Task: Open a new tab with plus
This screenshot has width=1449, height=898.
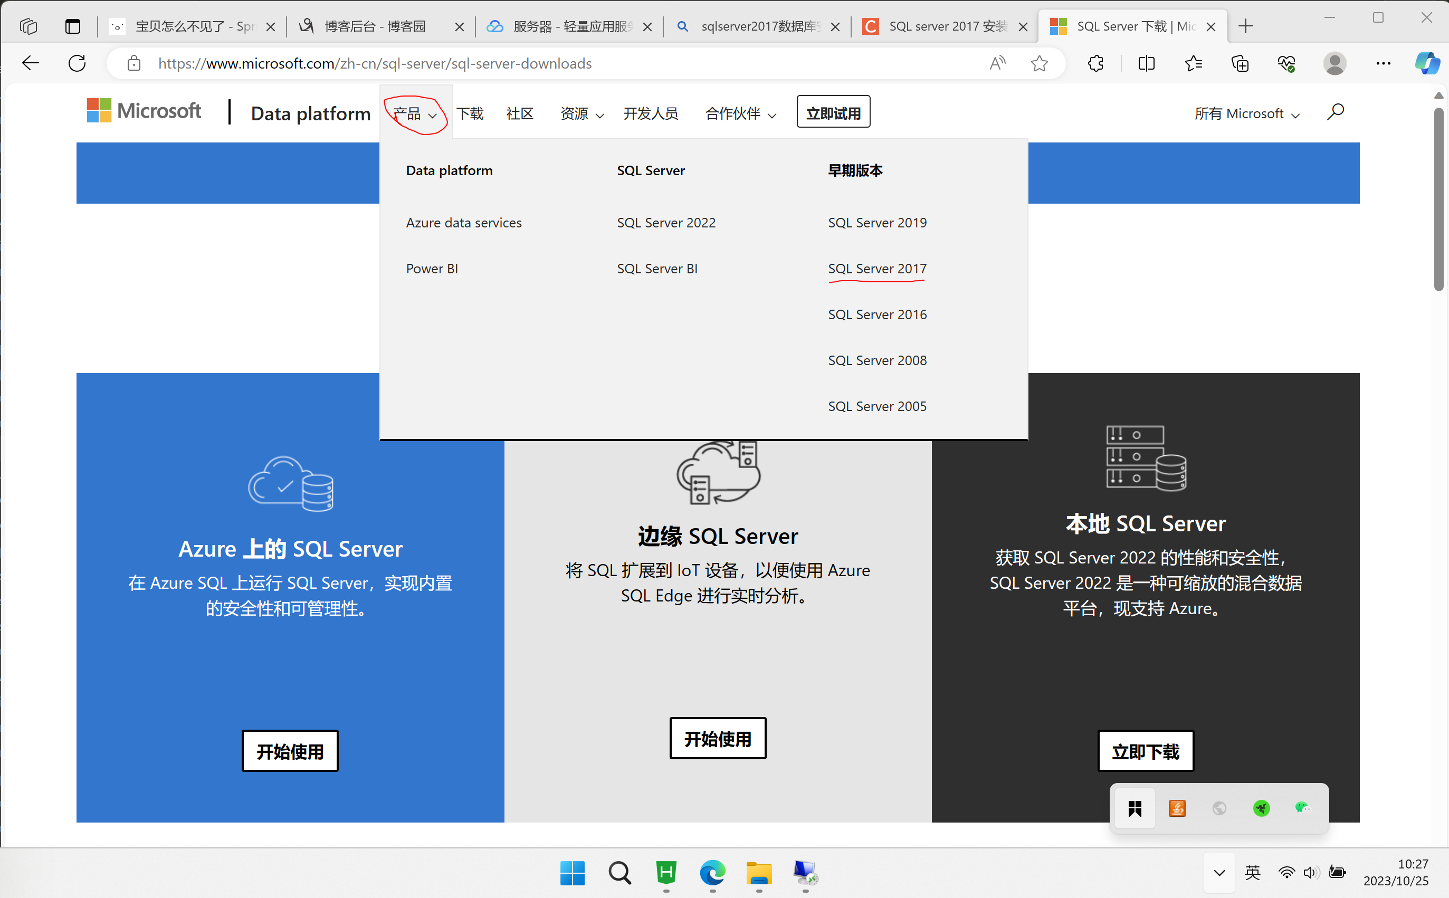Action: coord(1246,26)
